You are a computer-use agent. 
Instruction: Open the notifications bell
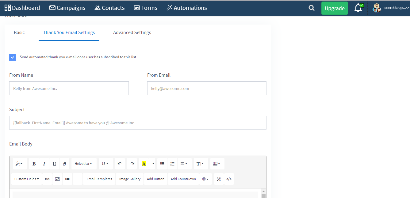pyautogui.click(x=358, y=8)
